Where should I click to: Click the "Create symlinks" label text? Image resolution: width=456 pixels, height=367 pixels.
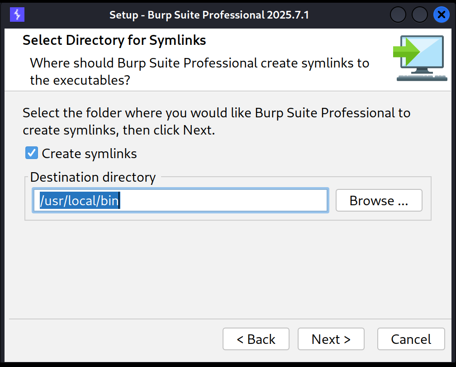[89, 154]
